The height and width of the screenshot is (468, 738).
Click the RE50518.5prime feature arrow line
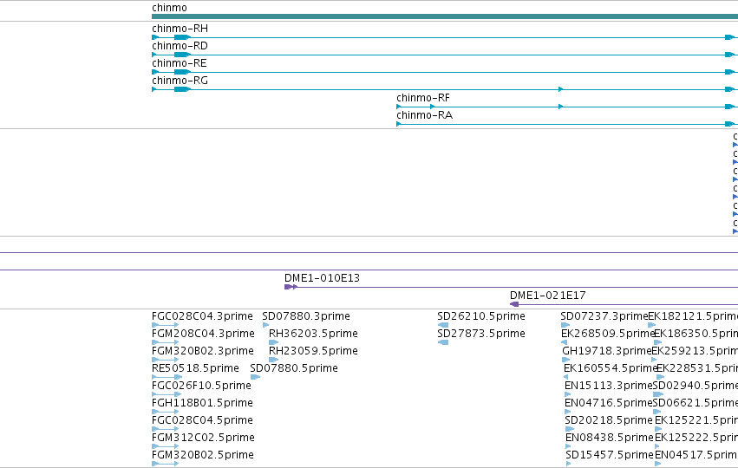point(167,377)
